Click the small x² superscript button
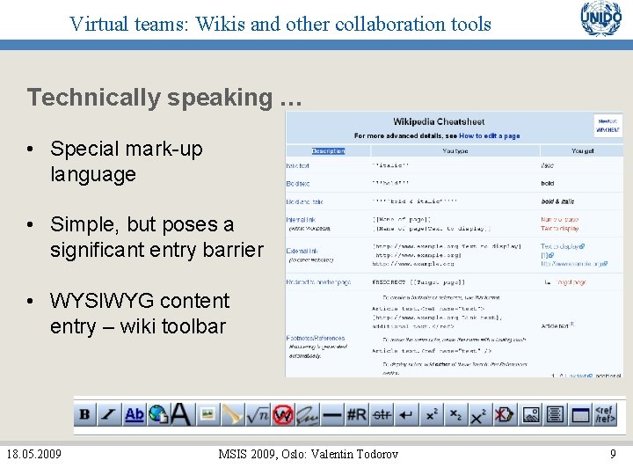Image resolution: width=633 pixels, height=475 pixels. point(431,414)
